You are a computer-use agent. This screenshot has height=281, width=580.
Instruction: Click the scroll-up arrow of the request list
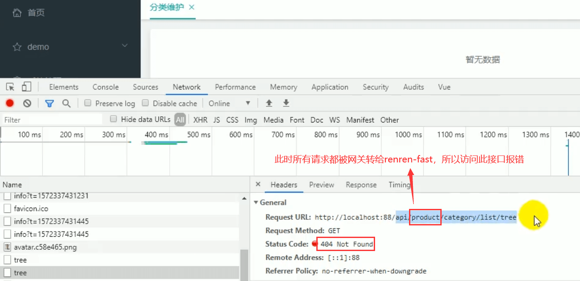tap(245, 198)
